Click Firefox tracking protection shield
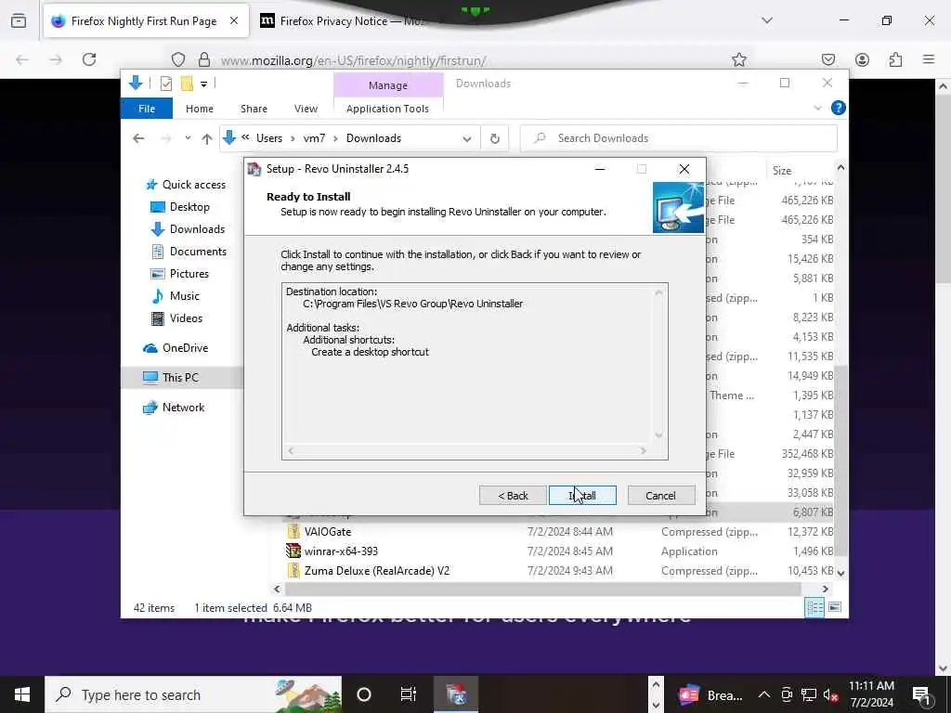Screen dimensions: 951x713 click(178, 59)
